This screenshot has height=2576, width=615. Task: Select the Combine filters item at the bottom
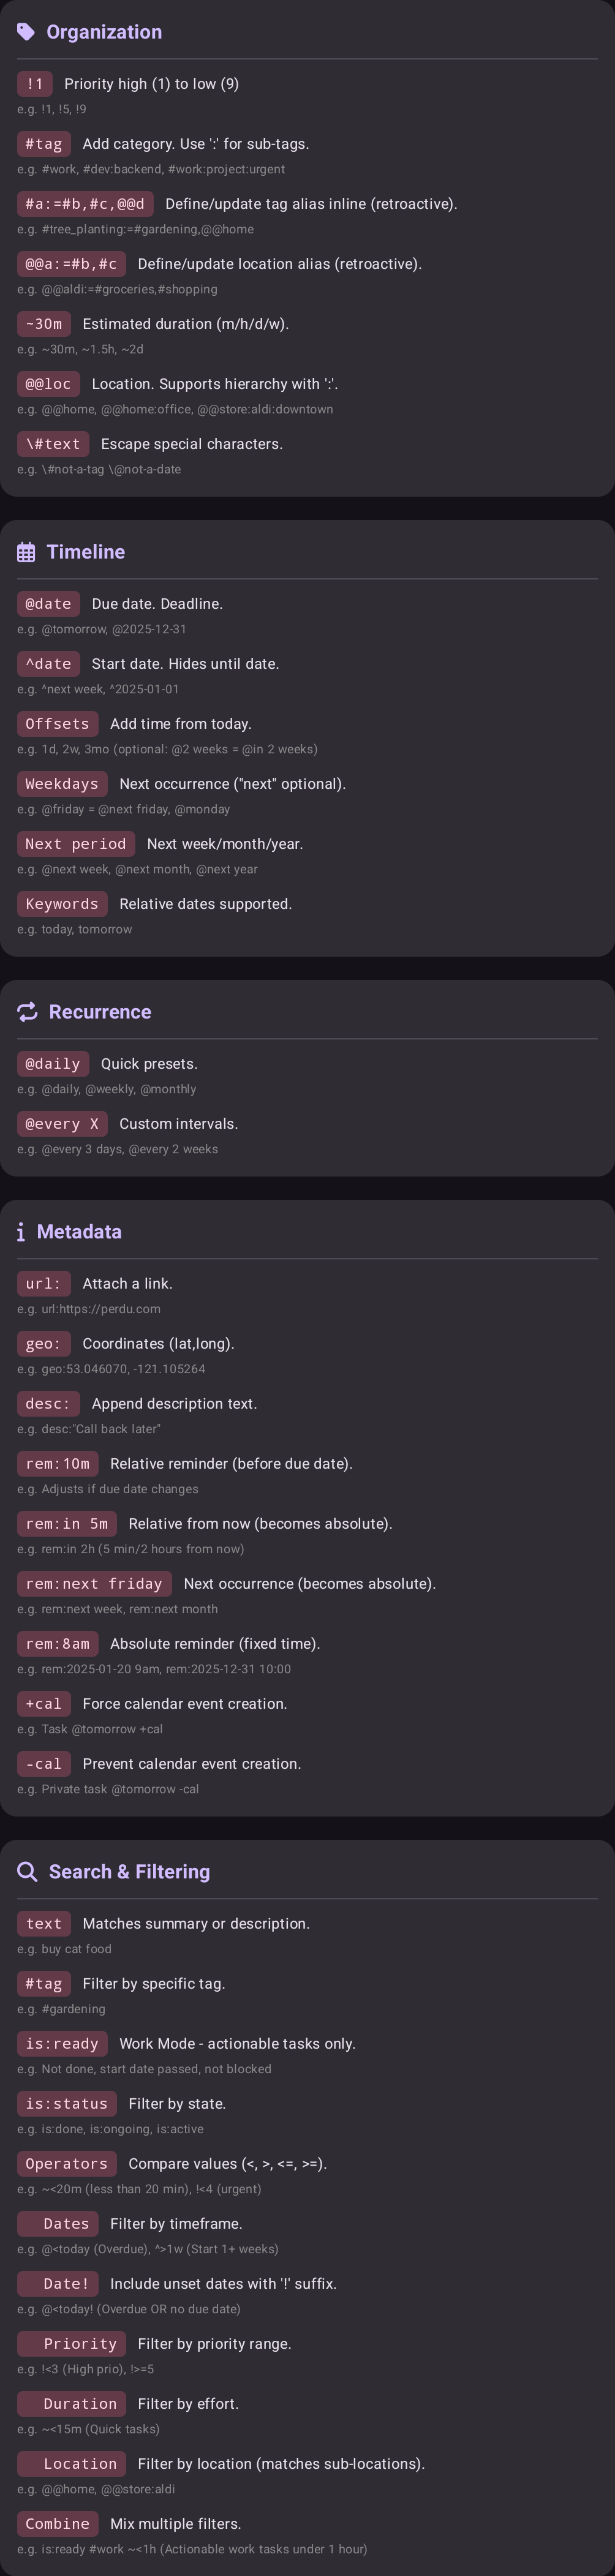pyautogui.click(x=57, y=2523)
